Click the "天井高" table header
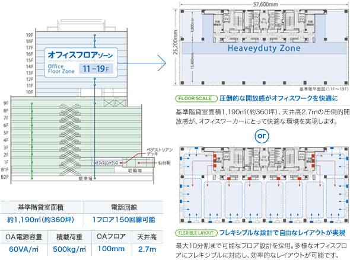This screenshot has width=350, height=260. (147, 237)
